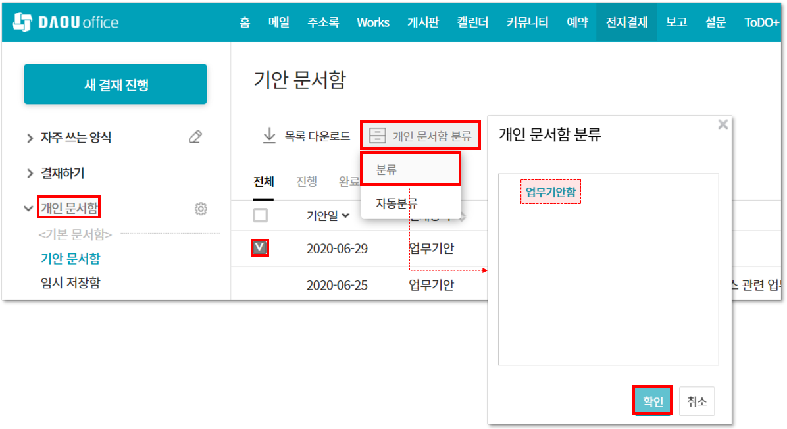Click the 개인 문서함 분류 toolbar icon

378,136
